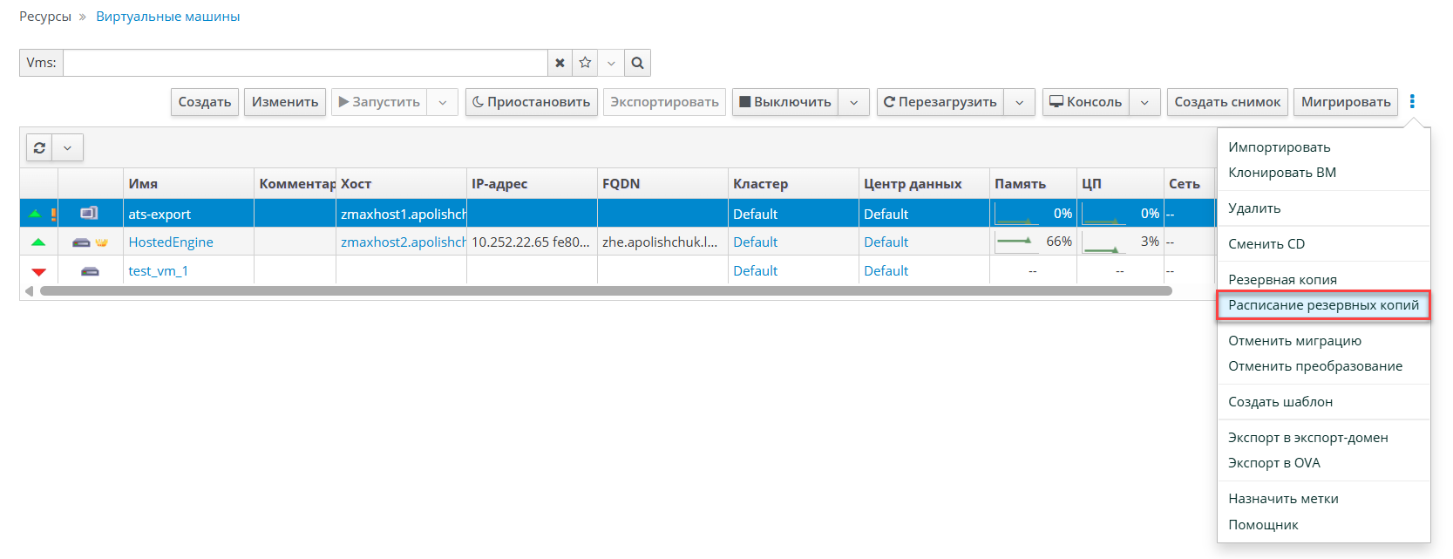Open the search bookmarks dropdown arrow

pyautogui.click(x=611, y=63)
